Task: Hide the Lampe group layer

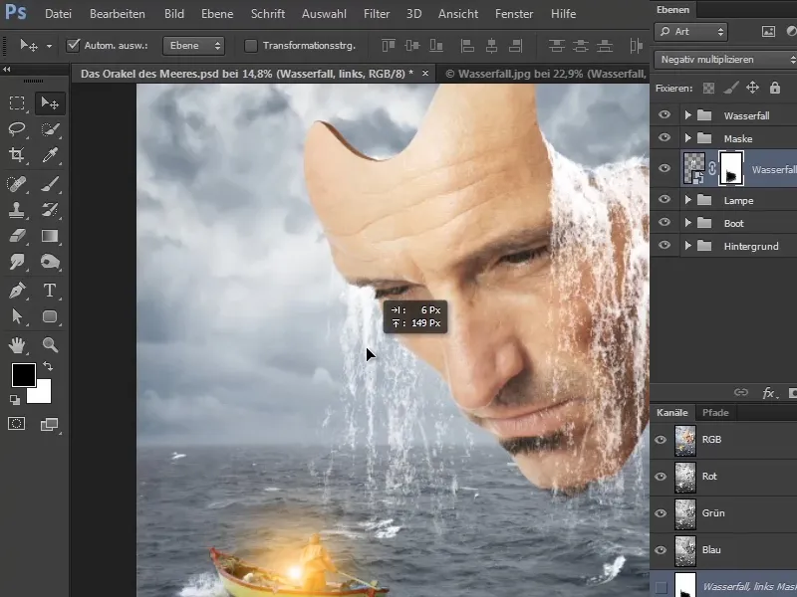Action: tap(664, 200)
